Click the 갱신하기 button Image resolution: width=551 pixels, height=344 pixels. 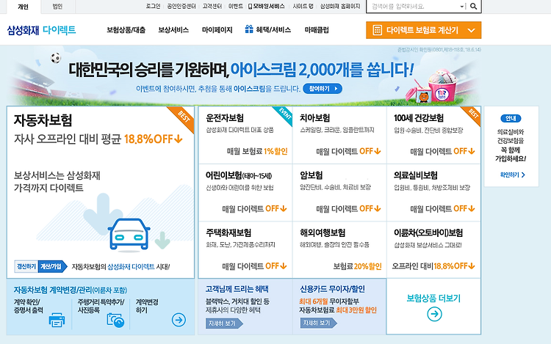26,267
